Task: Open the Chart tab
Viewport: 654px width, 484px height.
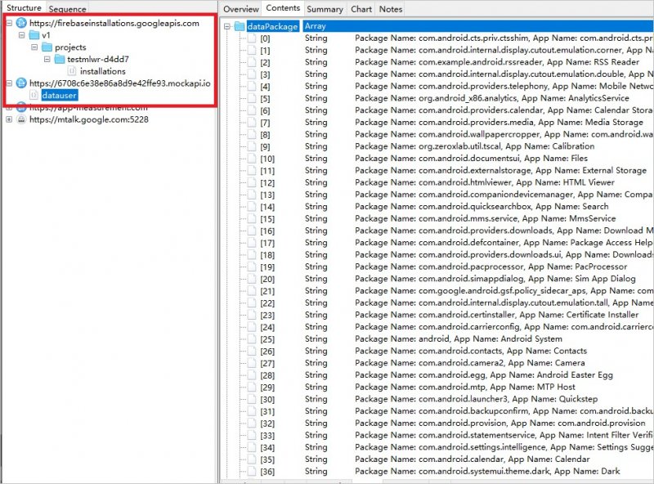Action: click(x=361, y=9)
